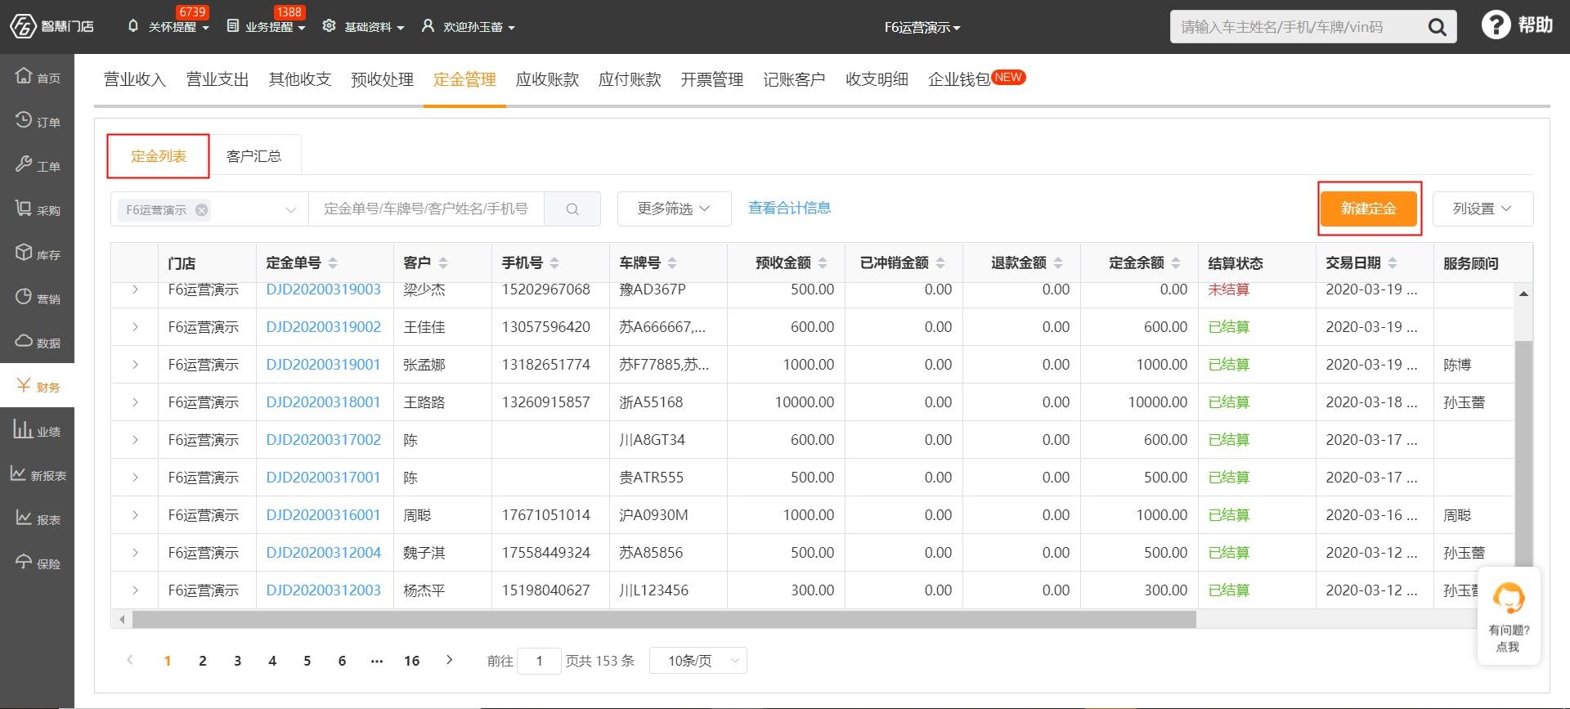Open 报表 in the sidebar
The height and width of the screenshot is (709, 1570).
38,518
